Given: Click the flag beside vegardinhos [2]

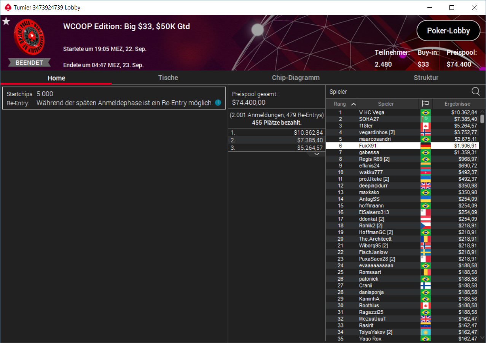Looking at the screenshot, I should (425, 132).
